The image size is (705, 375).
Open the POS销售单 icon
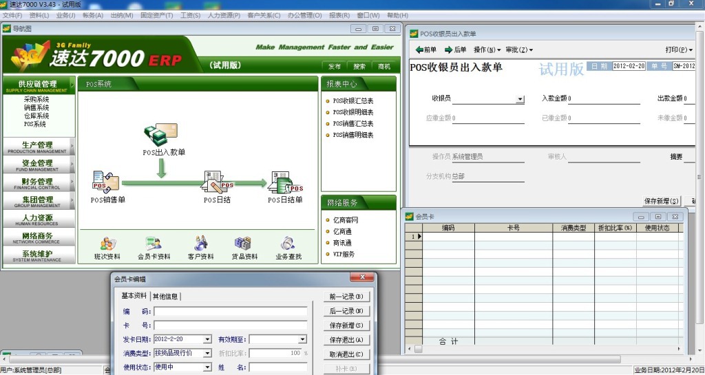pyautogui.click(x=106, y=182)
